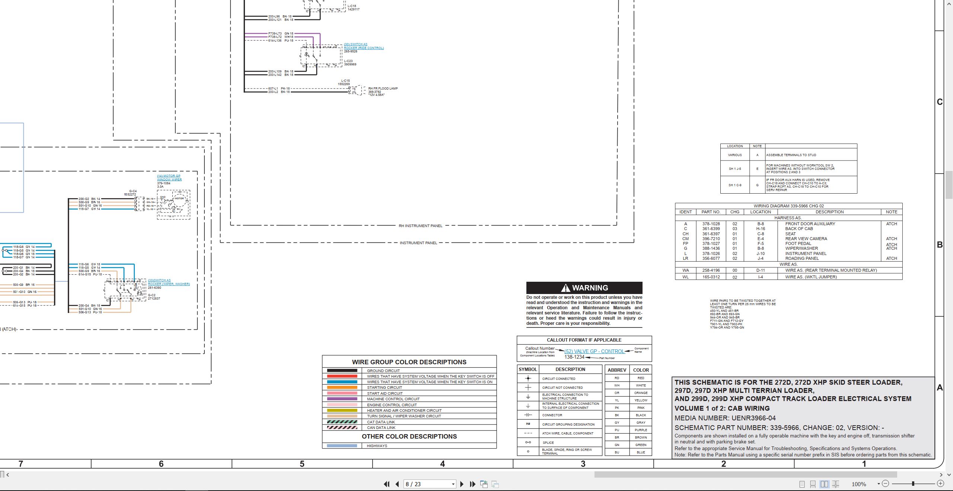Go to the first page
The width and height of the screenshot is (953, 491).
(x=387, y=484)
